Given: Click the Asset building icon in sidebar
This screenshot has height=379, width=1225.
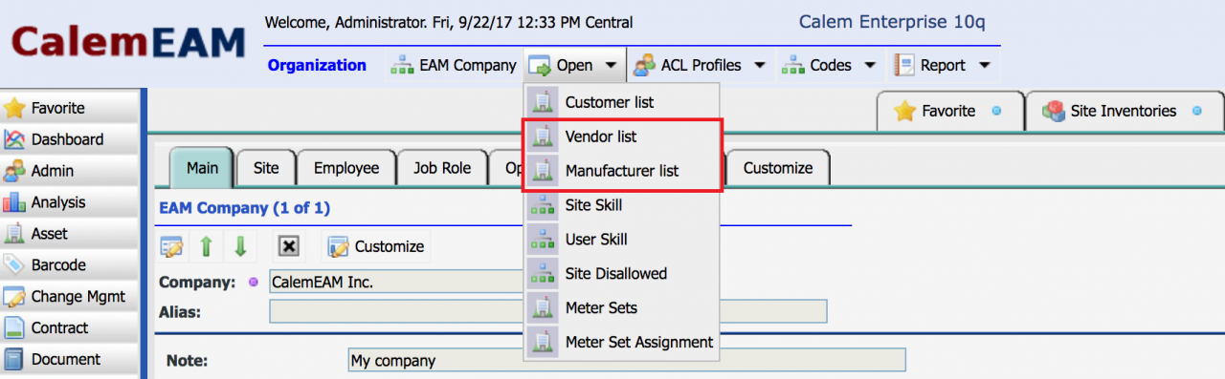Looking at the screenshot, I should [14, 234].
